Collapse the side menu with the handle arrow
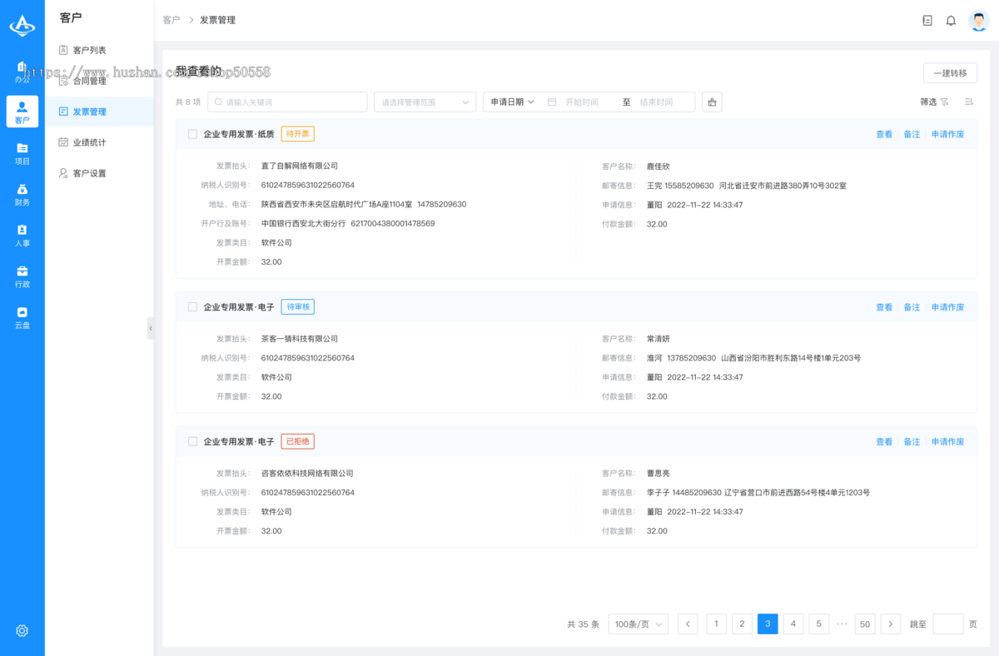 pos(151,328)
